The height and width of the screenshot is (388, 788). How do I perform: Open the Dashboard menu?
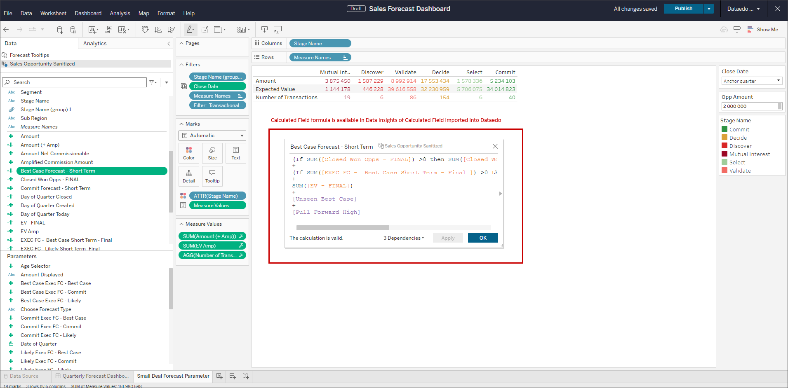point(88,13)
